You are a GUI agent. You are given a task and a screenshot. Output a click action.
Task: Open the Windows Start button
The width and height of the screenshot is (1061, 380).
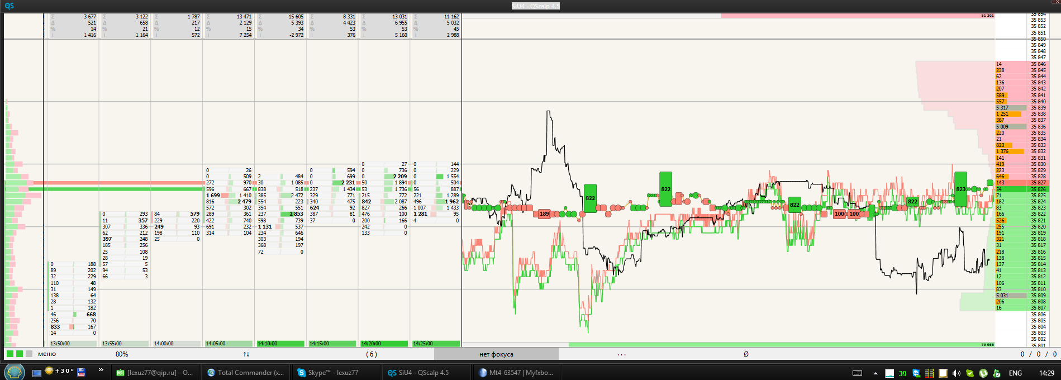(x=14, y=372)
